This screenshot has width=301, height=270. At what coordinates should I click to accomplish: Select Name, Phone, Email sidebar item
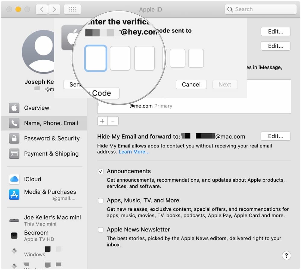pos(51,123)
